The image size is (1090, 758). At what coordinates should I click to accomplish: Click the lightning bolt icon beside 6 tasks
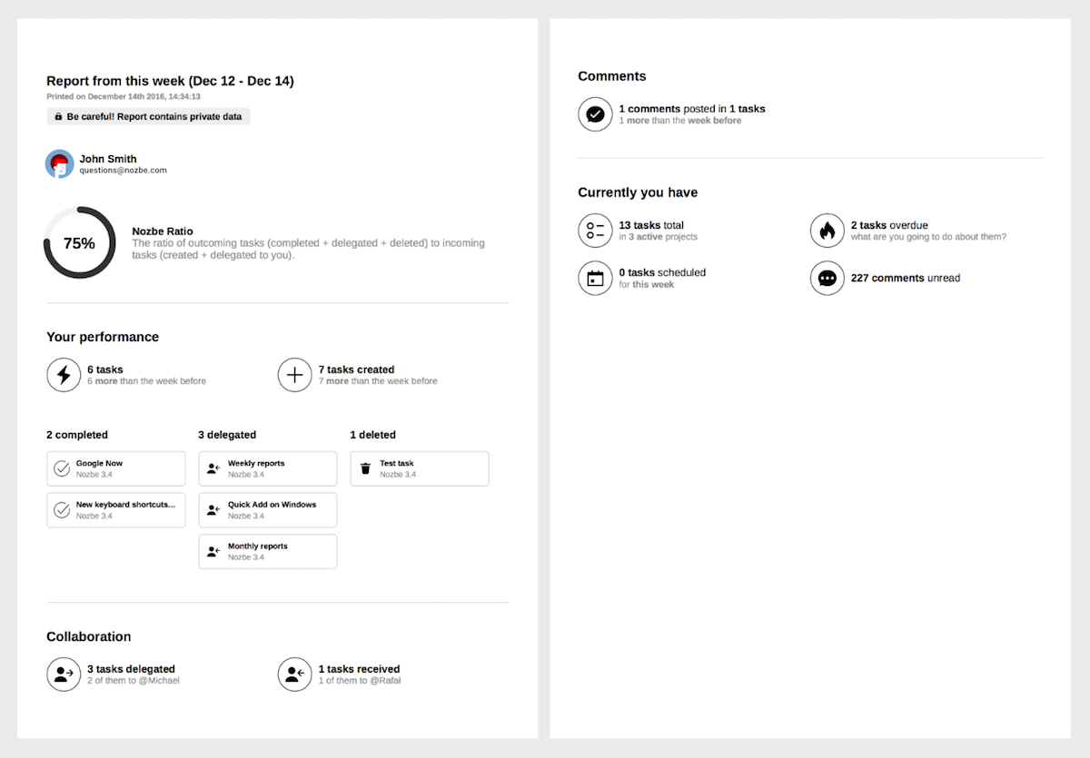tap(64, 374)
